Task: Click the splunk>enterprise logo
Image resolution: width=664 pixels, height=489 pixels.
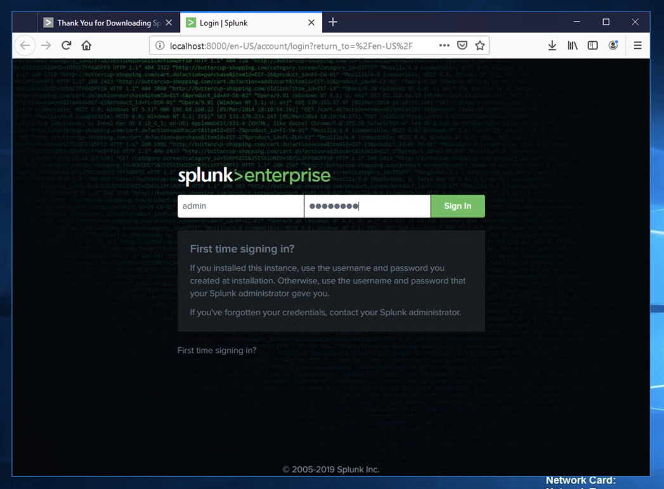Action: tap(254, 176)
